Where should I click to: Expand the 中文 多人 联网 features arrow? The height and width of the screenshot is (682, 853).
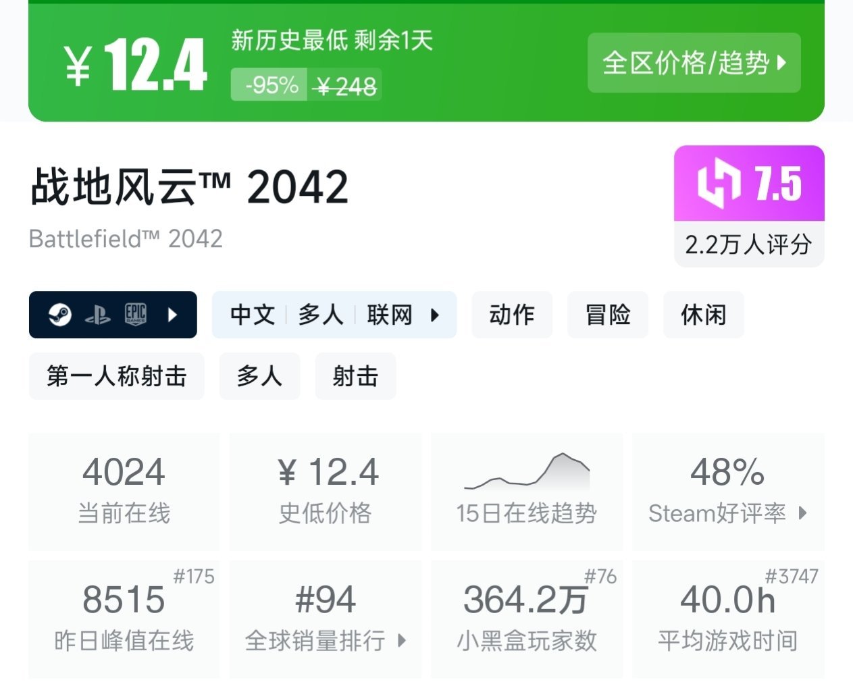point(435,315)
